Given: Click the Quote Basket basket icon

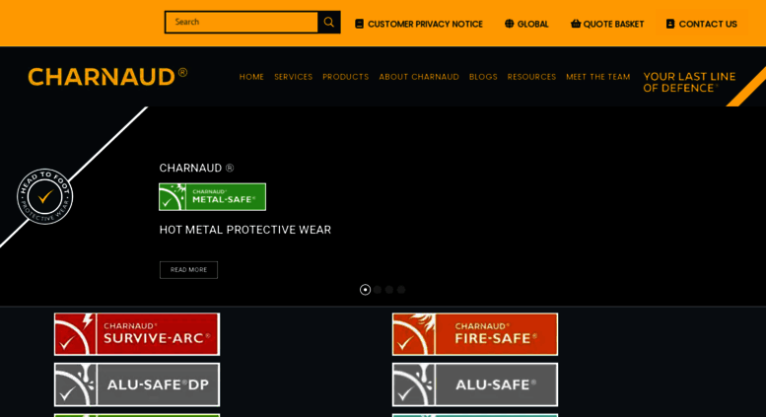Looking at the screenshot, I should point(576,24).
